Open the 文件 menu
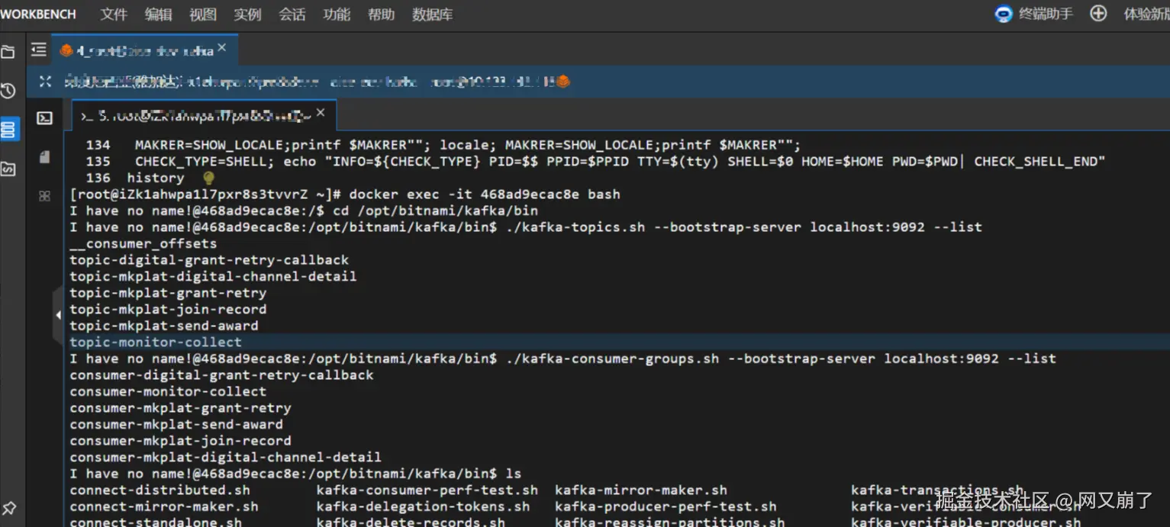 click(114, 14)
